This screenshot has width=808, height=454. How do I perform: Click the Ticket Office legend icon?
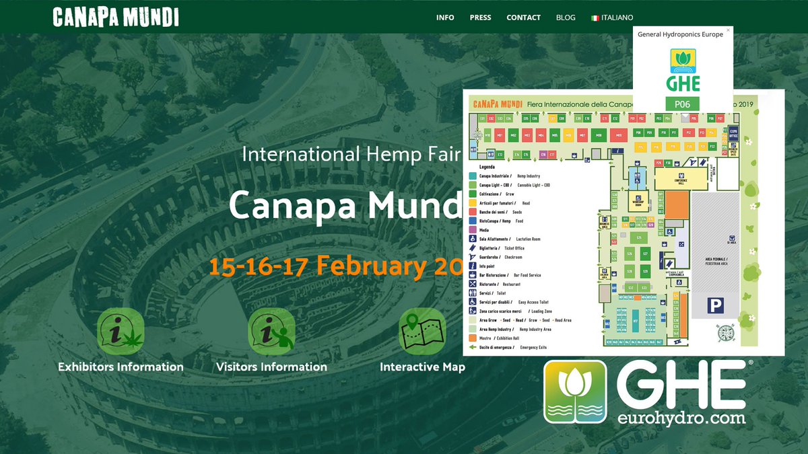click(473, 248)
